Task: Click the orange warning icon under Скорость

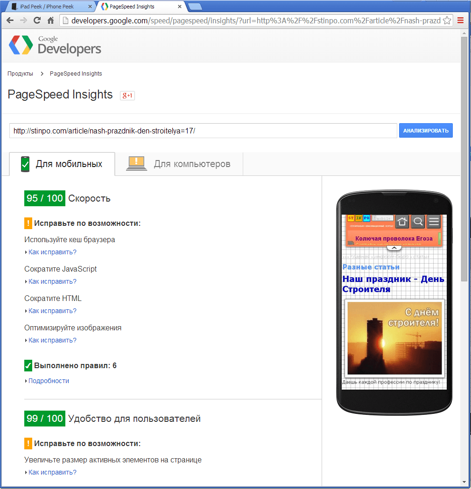Action: click(x=28, y=223)
